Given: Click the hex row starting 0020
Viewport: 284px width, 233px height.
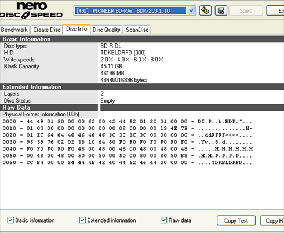Looking at the screenshot, I should [x=128, y=135].
